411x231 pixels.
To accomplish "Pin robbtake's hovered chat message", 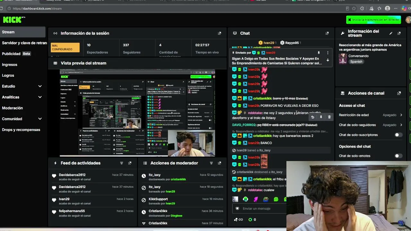I will point(321,117).
